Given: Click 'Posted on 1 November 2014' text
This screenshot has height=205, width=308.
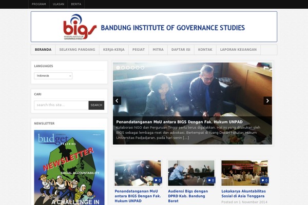Looking at the screenshot, I should click(x=244, y=202).
